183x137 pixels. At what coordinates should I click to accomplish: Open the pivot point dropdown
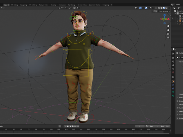71,8
